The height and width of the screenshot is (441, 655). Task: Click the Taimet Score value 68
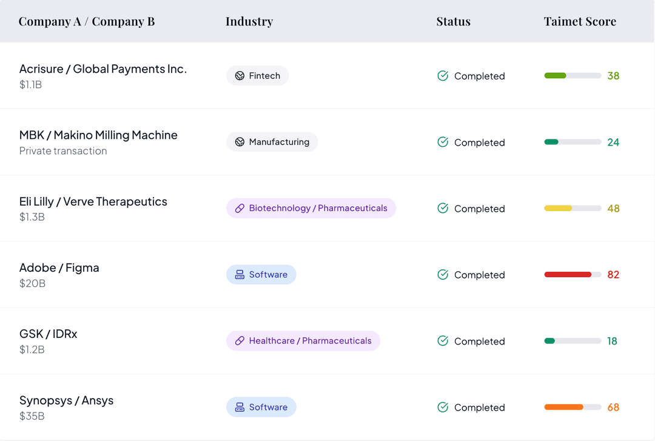(x=613, y=407)
